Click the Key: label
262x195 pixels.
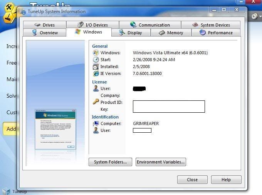click(104, 109)
